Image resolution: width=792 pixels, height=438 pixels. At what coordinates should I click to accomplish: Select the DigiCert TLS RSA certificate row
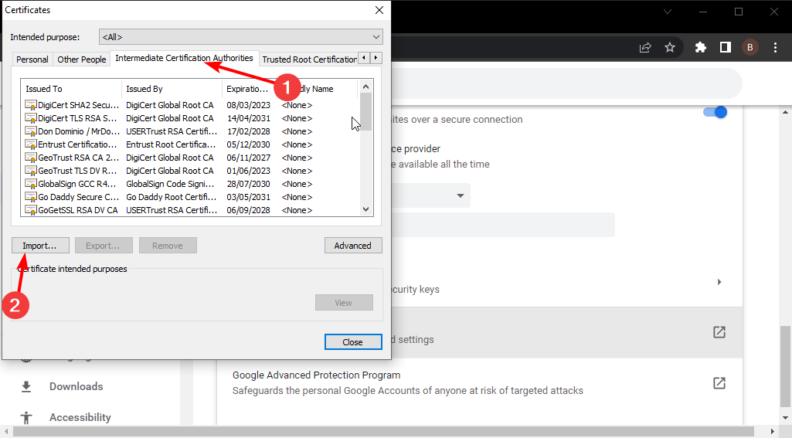point(190,118)
